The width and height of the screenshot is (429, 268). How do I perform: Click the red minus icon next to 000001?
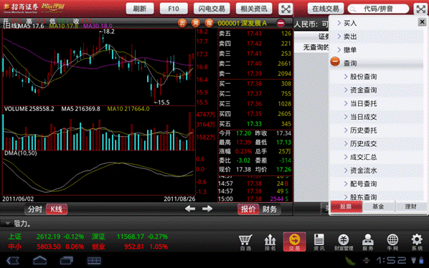coord(280,23)
